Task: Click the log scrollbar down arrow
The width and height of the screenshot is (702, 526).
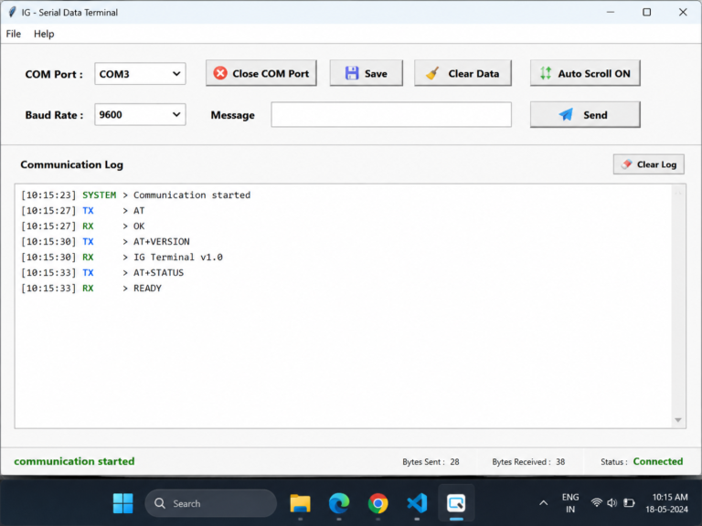Action: [x=678, y=420]
